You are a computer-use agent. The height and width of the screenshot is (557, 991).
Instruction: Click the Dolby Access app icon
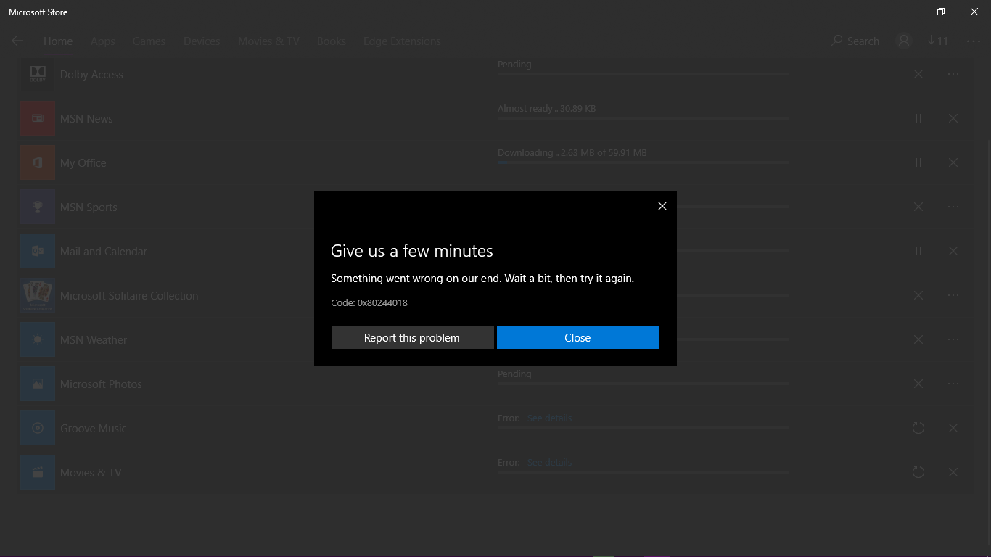pyautogui.click(x=38, y=74)
